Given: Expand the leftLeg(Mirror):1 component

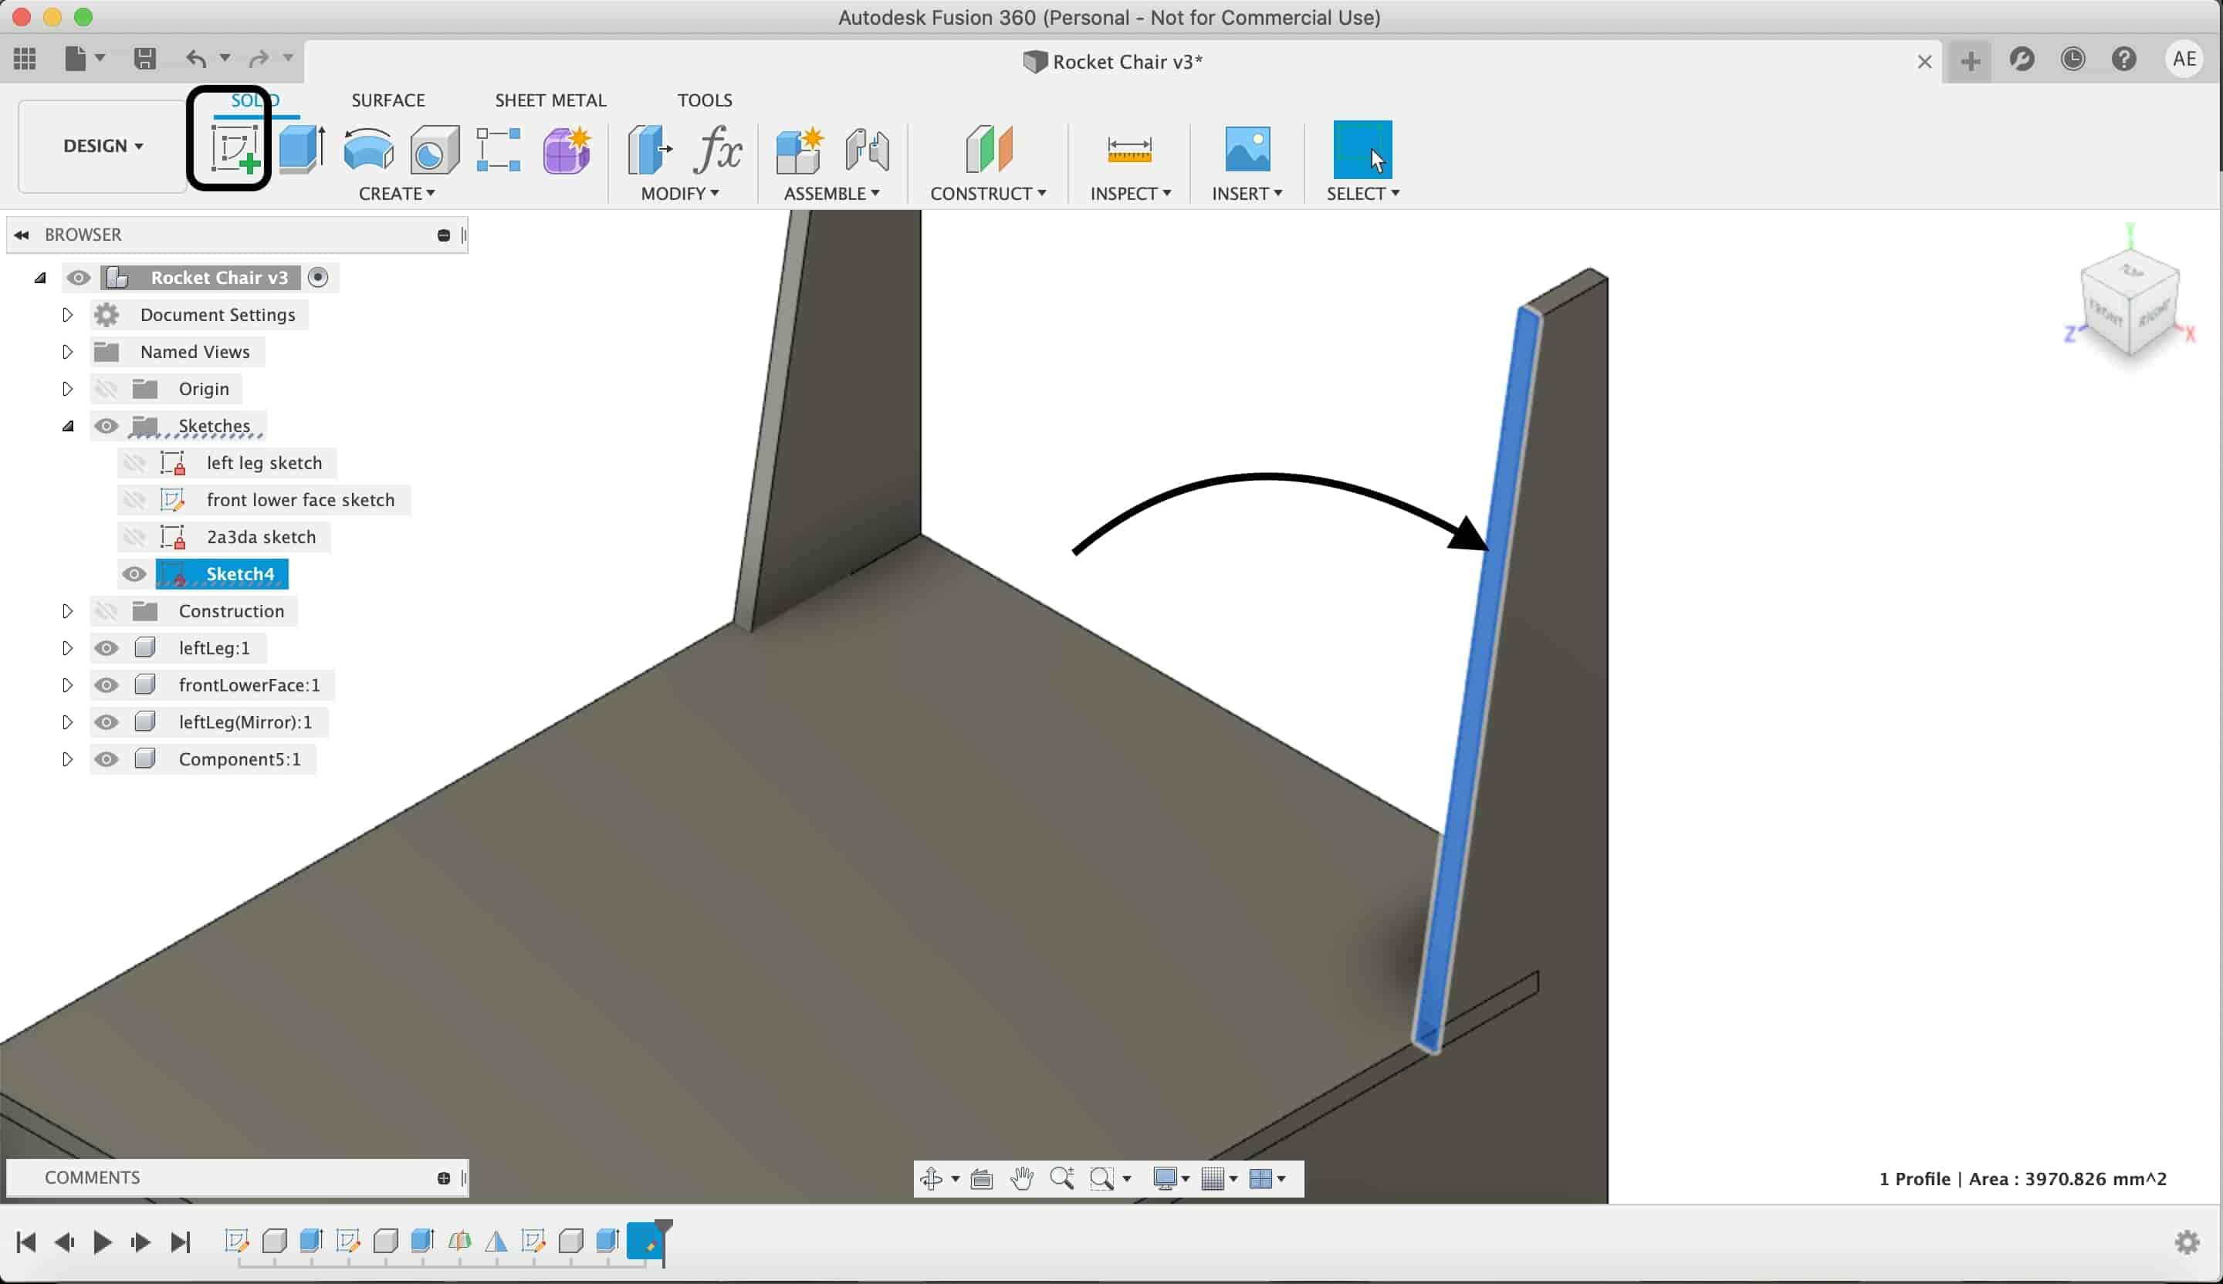Looking at the screenshot, I should [67, 722].
